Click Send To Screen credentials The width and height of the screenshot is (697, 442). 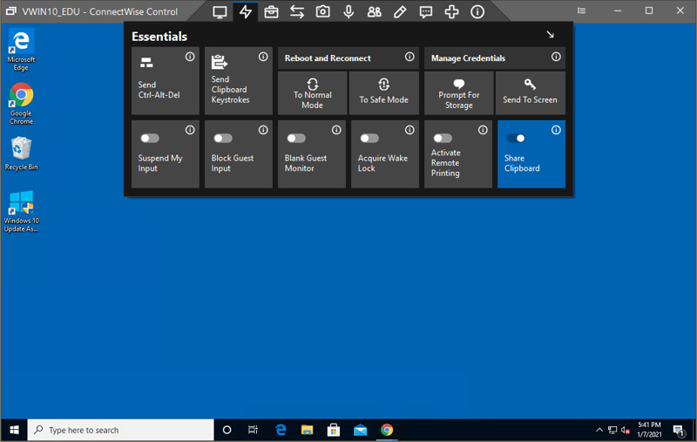tap(531, 93)
